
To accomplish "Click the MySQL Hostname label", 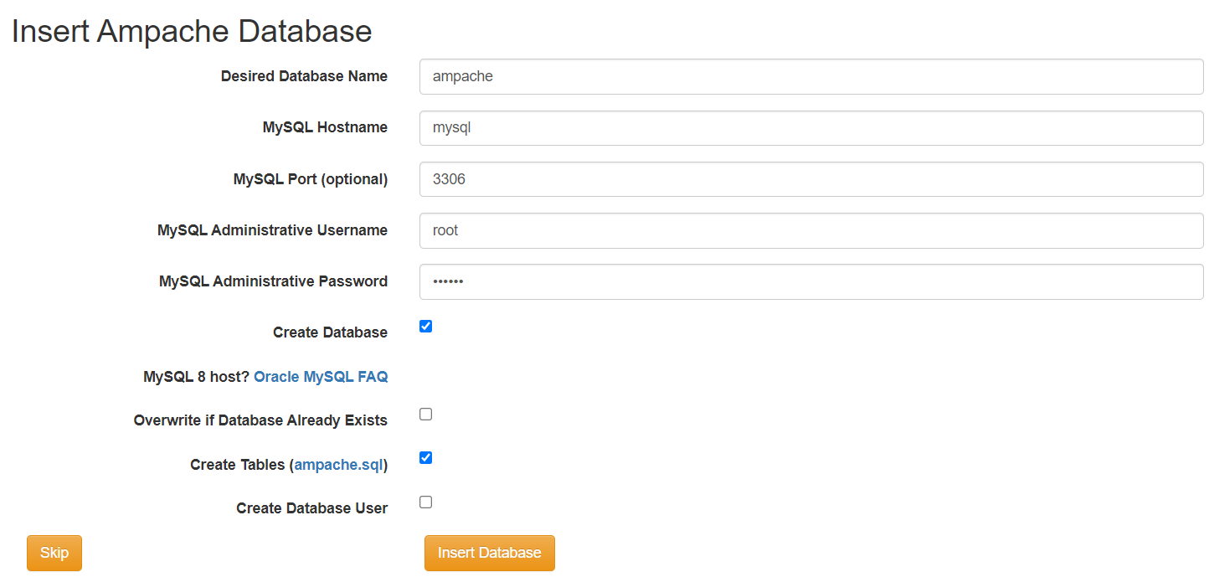I will 325,127.
